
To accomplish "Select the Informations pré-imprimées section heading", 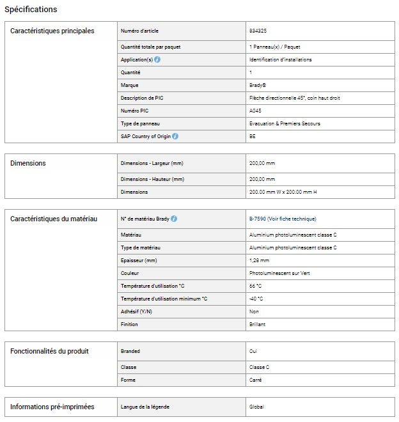I will 52,407.
